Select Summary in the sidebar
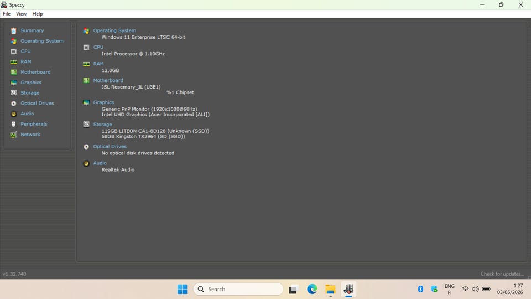This screenshot has width=531, height=299. (32, 30)
